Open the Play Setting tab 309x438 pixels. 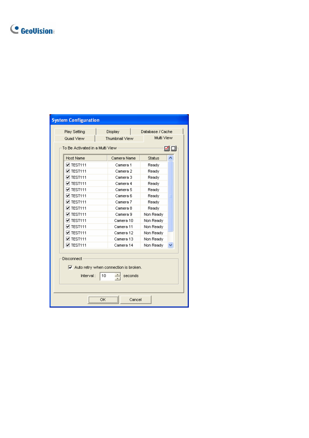pyautogui.click(x=75, y=132)
